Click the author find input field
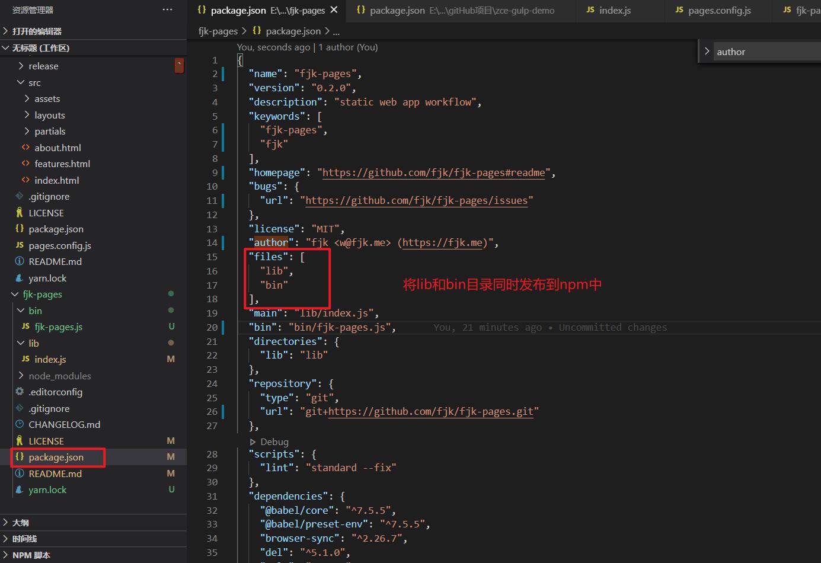821x563 pixels. [x=766, y=52]
